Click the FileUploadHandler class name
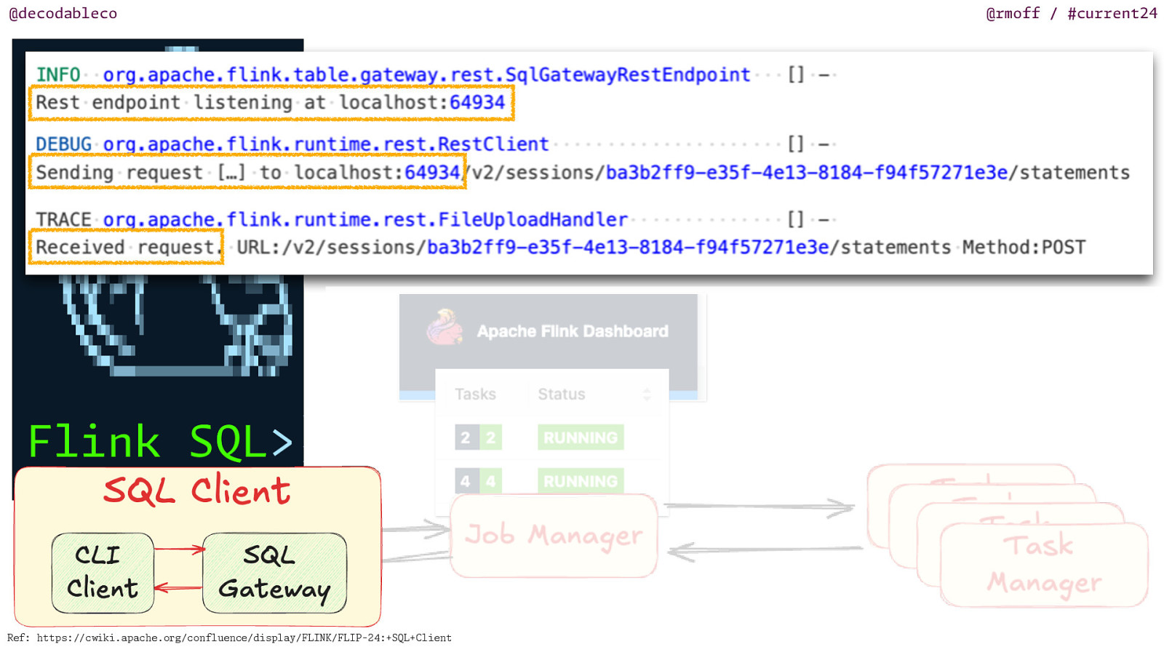 click(x=533, y=220)
